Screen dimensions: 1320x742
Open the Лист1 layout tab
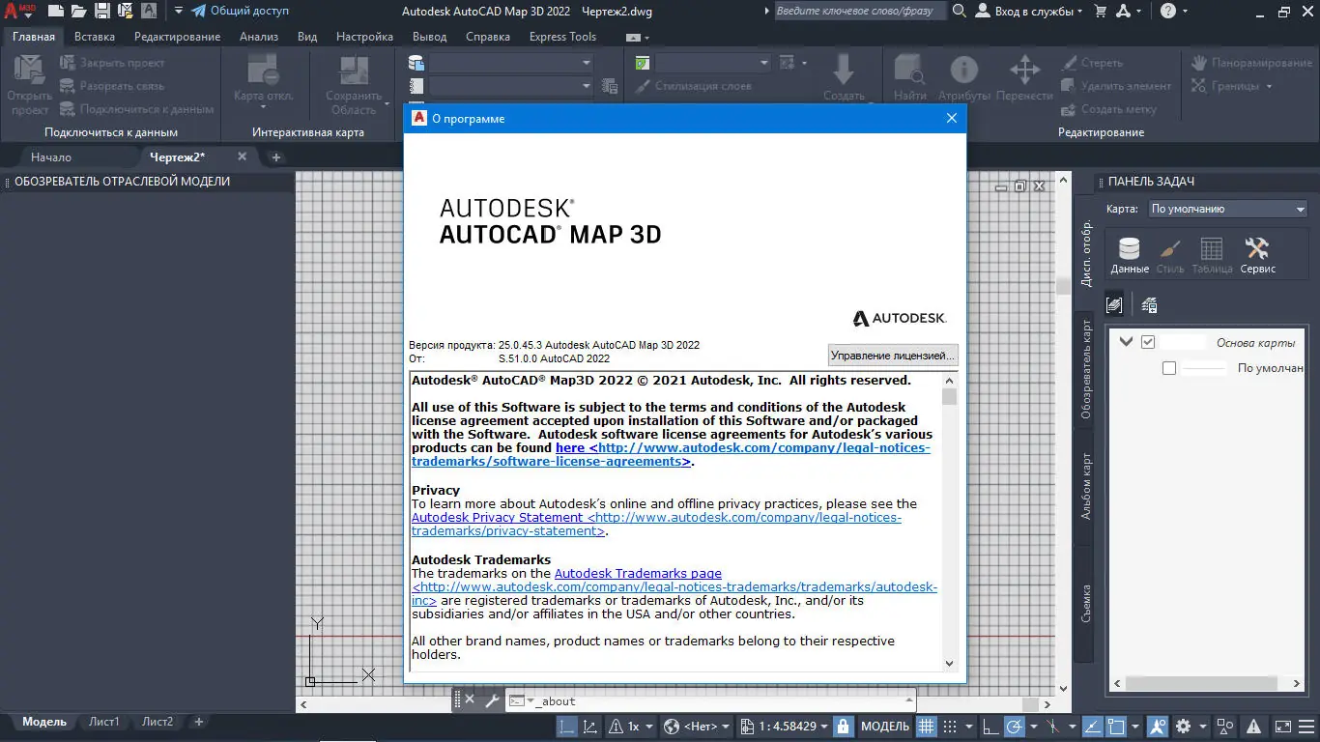pyautogui.click(x=104, y=721)
